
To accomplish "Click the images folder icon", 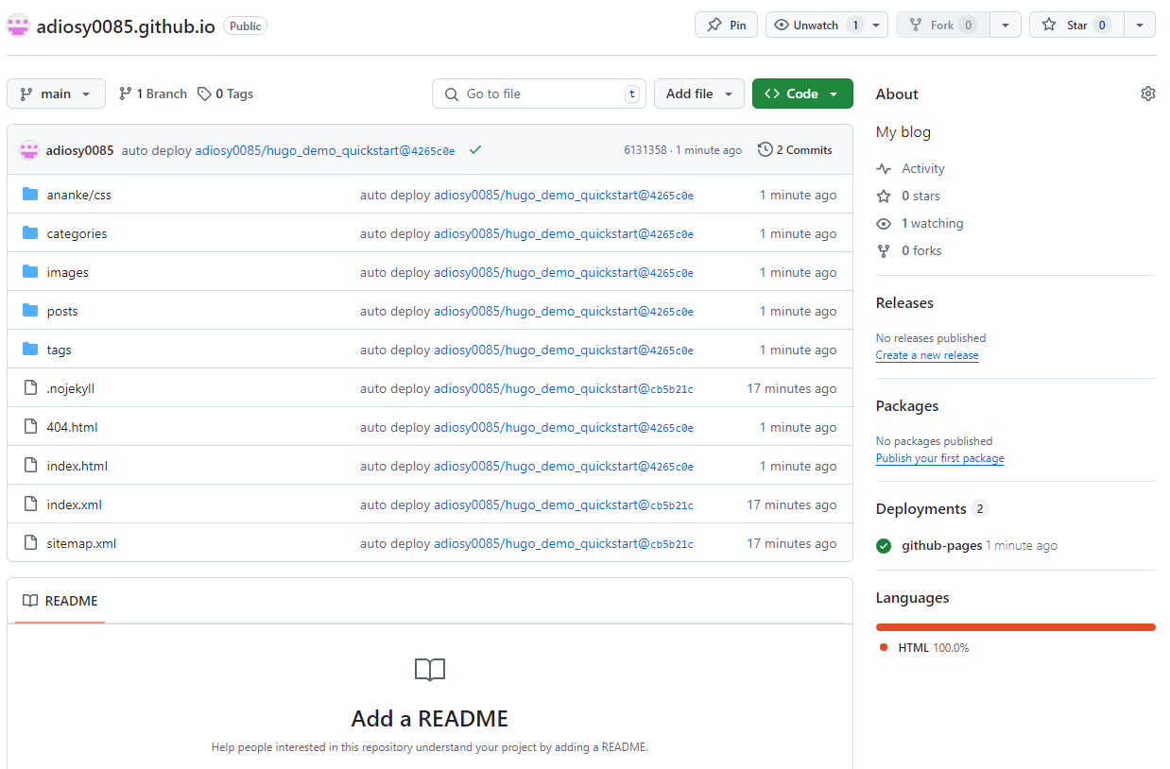I will click(x=30, y=272).
